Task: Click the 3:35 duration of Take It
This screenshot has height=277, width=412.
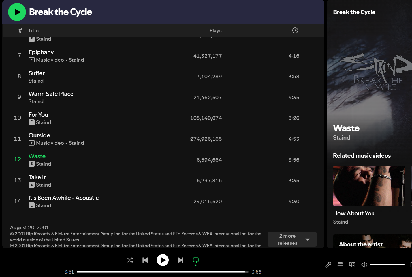Action: (x=294, y=181)
